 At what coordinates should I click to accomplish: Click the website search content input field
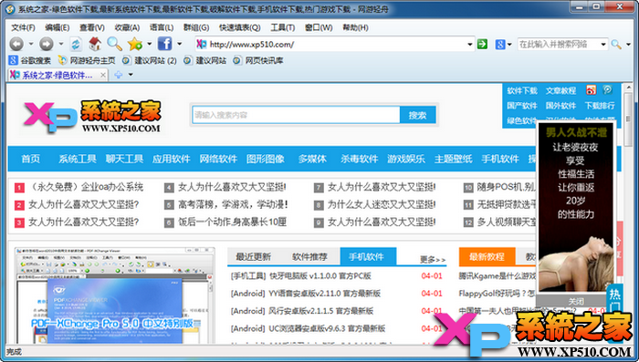(296, 115)
